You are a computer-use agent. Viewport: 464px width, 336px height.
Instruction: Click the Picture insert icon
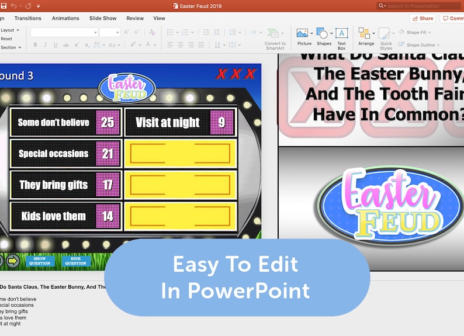(302, 33)
